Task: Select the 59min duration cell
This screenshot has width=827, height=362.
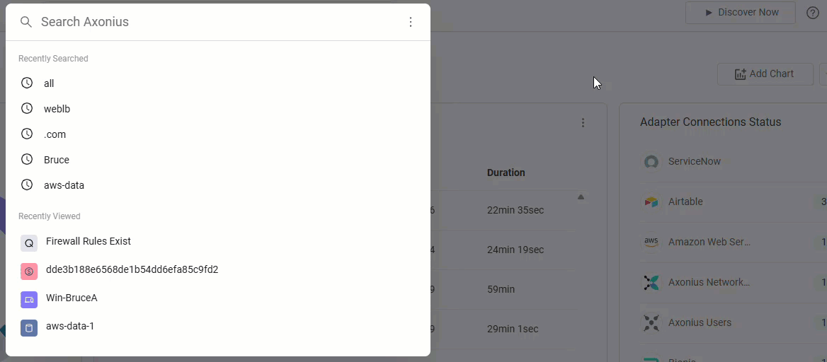Action: (501, 289)
